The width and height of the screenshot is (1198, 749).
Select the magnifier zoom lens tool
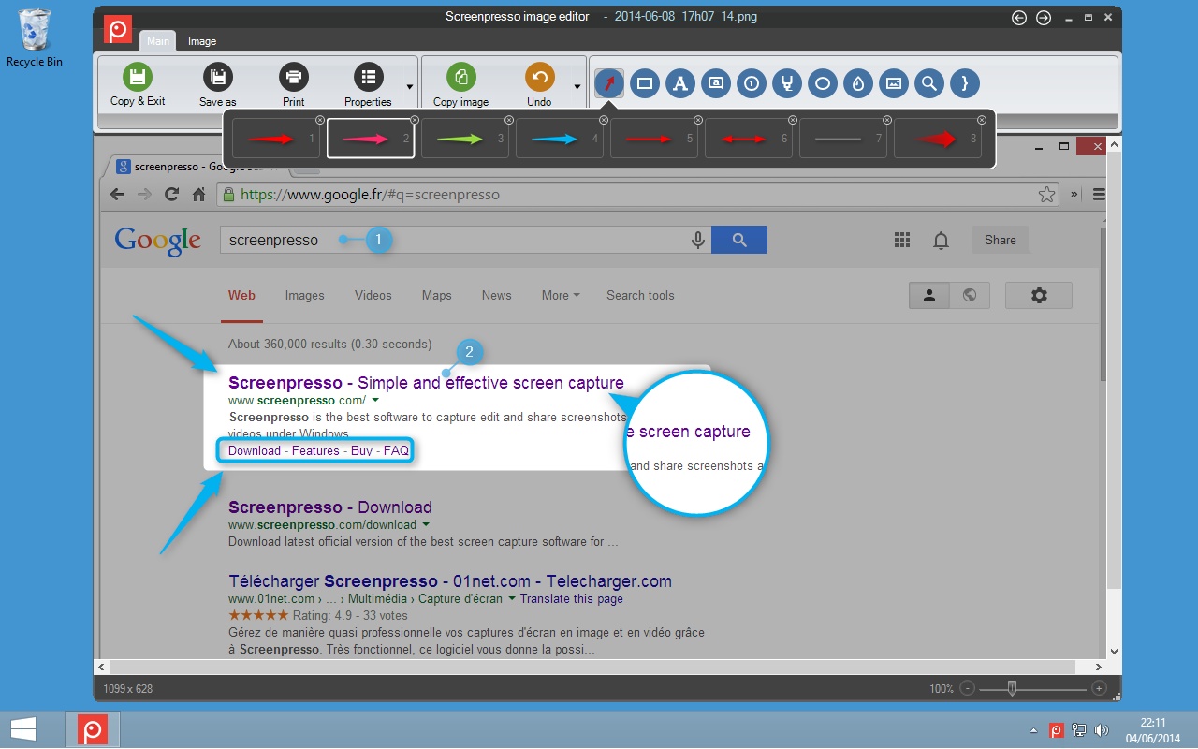929,83
